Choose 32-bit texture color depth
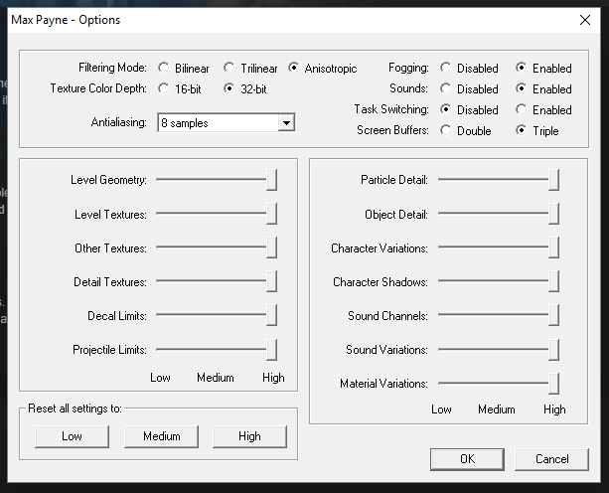Screen dimensions: 609x493 click(x=229, y=89)
